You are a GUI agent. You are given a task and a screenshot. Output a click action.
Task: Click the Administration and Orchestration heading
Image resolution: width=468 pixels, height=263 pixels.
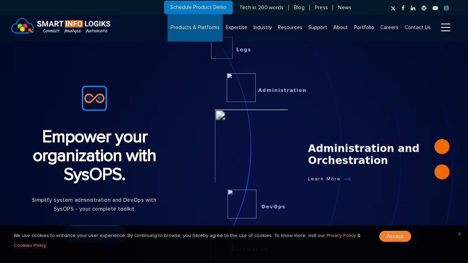coord(364,154)
